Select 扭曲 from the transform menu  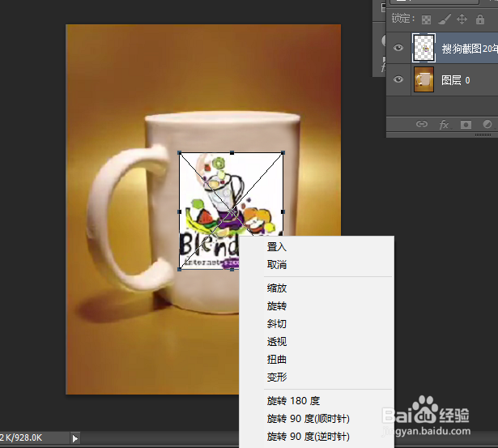[277, 360]
